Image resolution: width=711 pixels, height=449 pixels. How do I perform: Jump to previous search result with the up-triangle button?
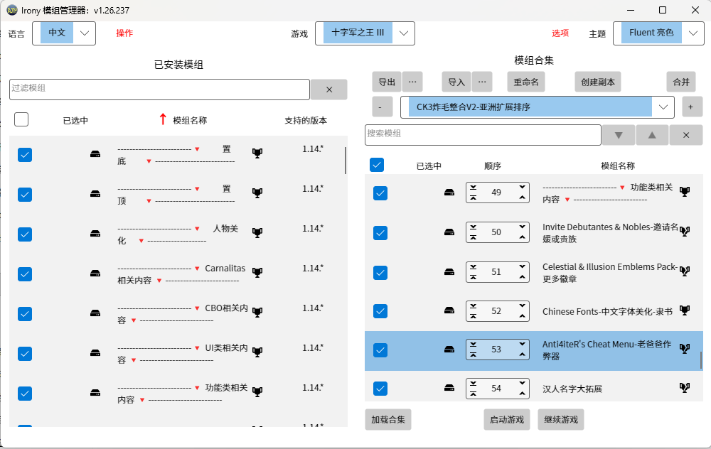(652, 135)
